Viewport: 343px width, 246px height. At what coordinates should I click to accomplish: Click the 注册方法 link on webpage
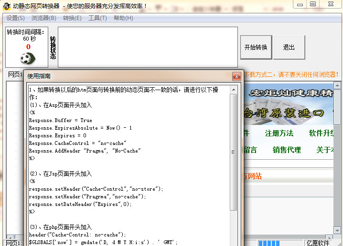pos(279,133)
